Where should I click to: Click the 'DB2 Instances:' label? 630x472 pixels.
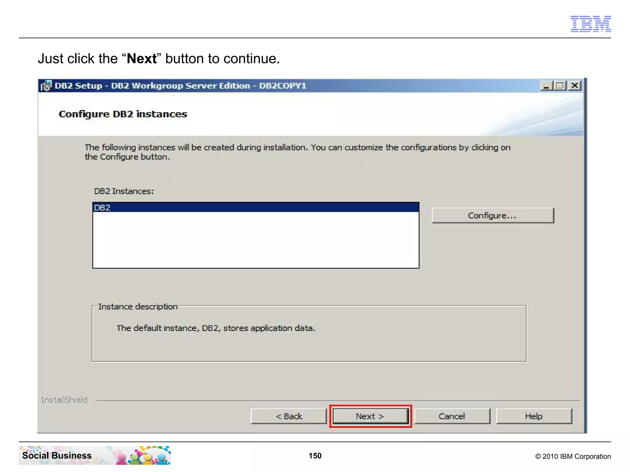click(x=124, y=191)
